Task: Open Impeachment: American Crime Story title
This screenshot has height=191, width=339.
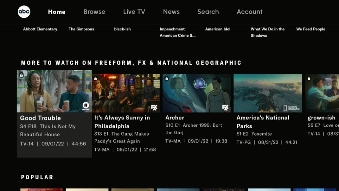Action: pos(178,32)
